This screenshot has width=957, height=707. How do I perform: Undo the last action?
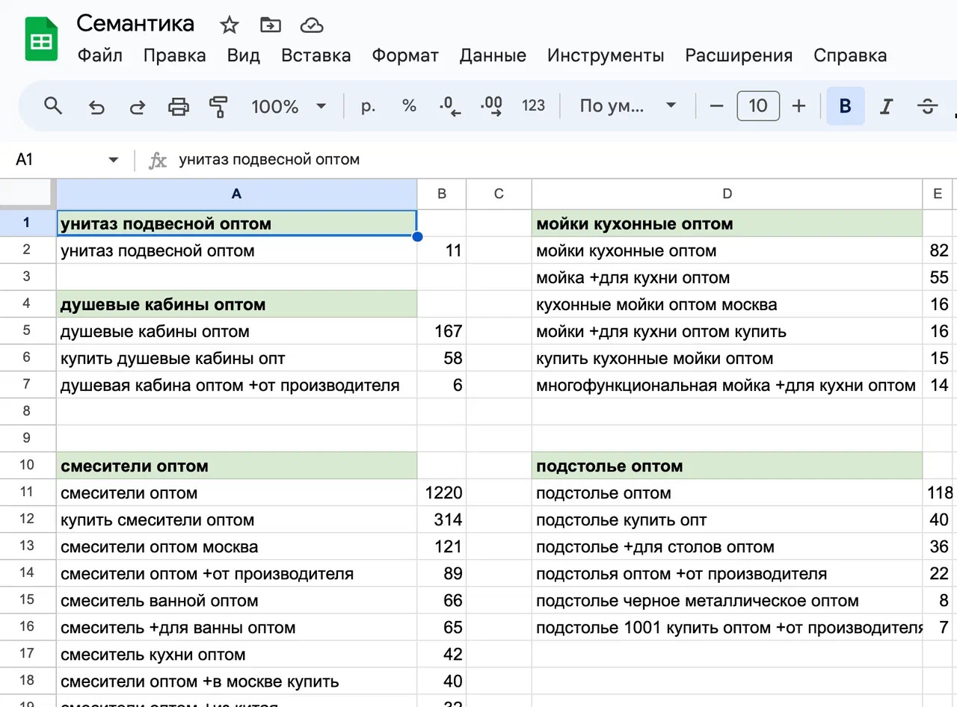pos(96,106)
